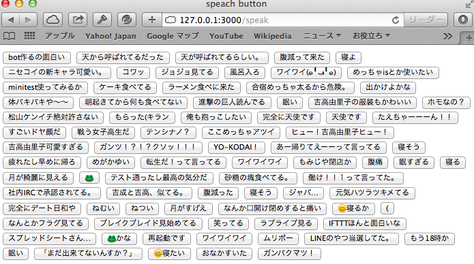
Task: Click the smiley 寝るか button
Action: [x=353, y=208]
